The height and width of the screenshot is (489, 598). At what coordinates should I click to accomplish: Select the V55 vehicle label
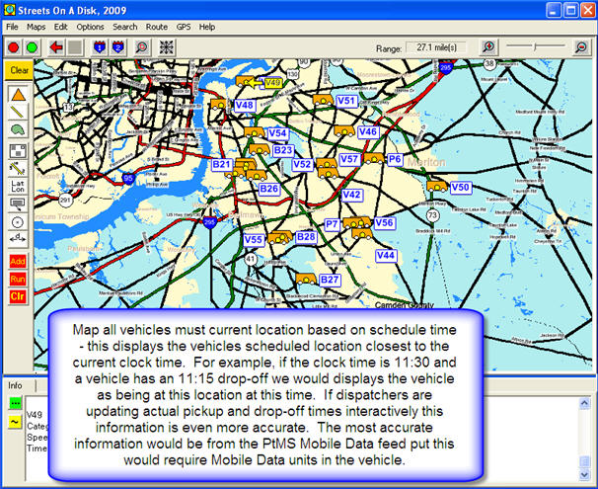(x=254, y=240)
